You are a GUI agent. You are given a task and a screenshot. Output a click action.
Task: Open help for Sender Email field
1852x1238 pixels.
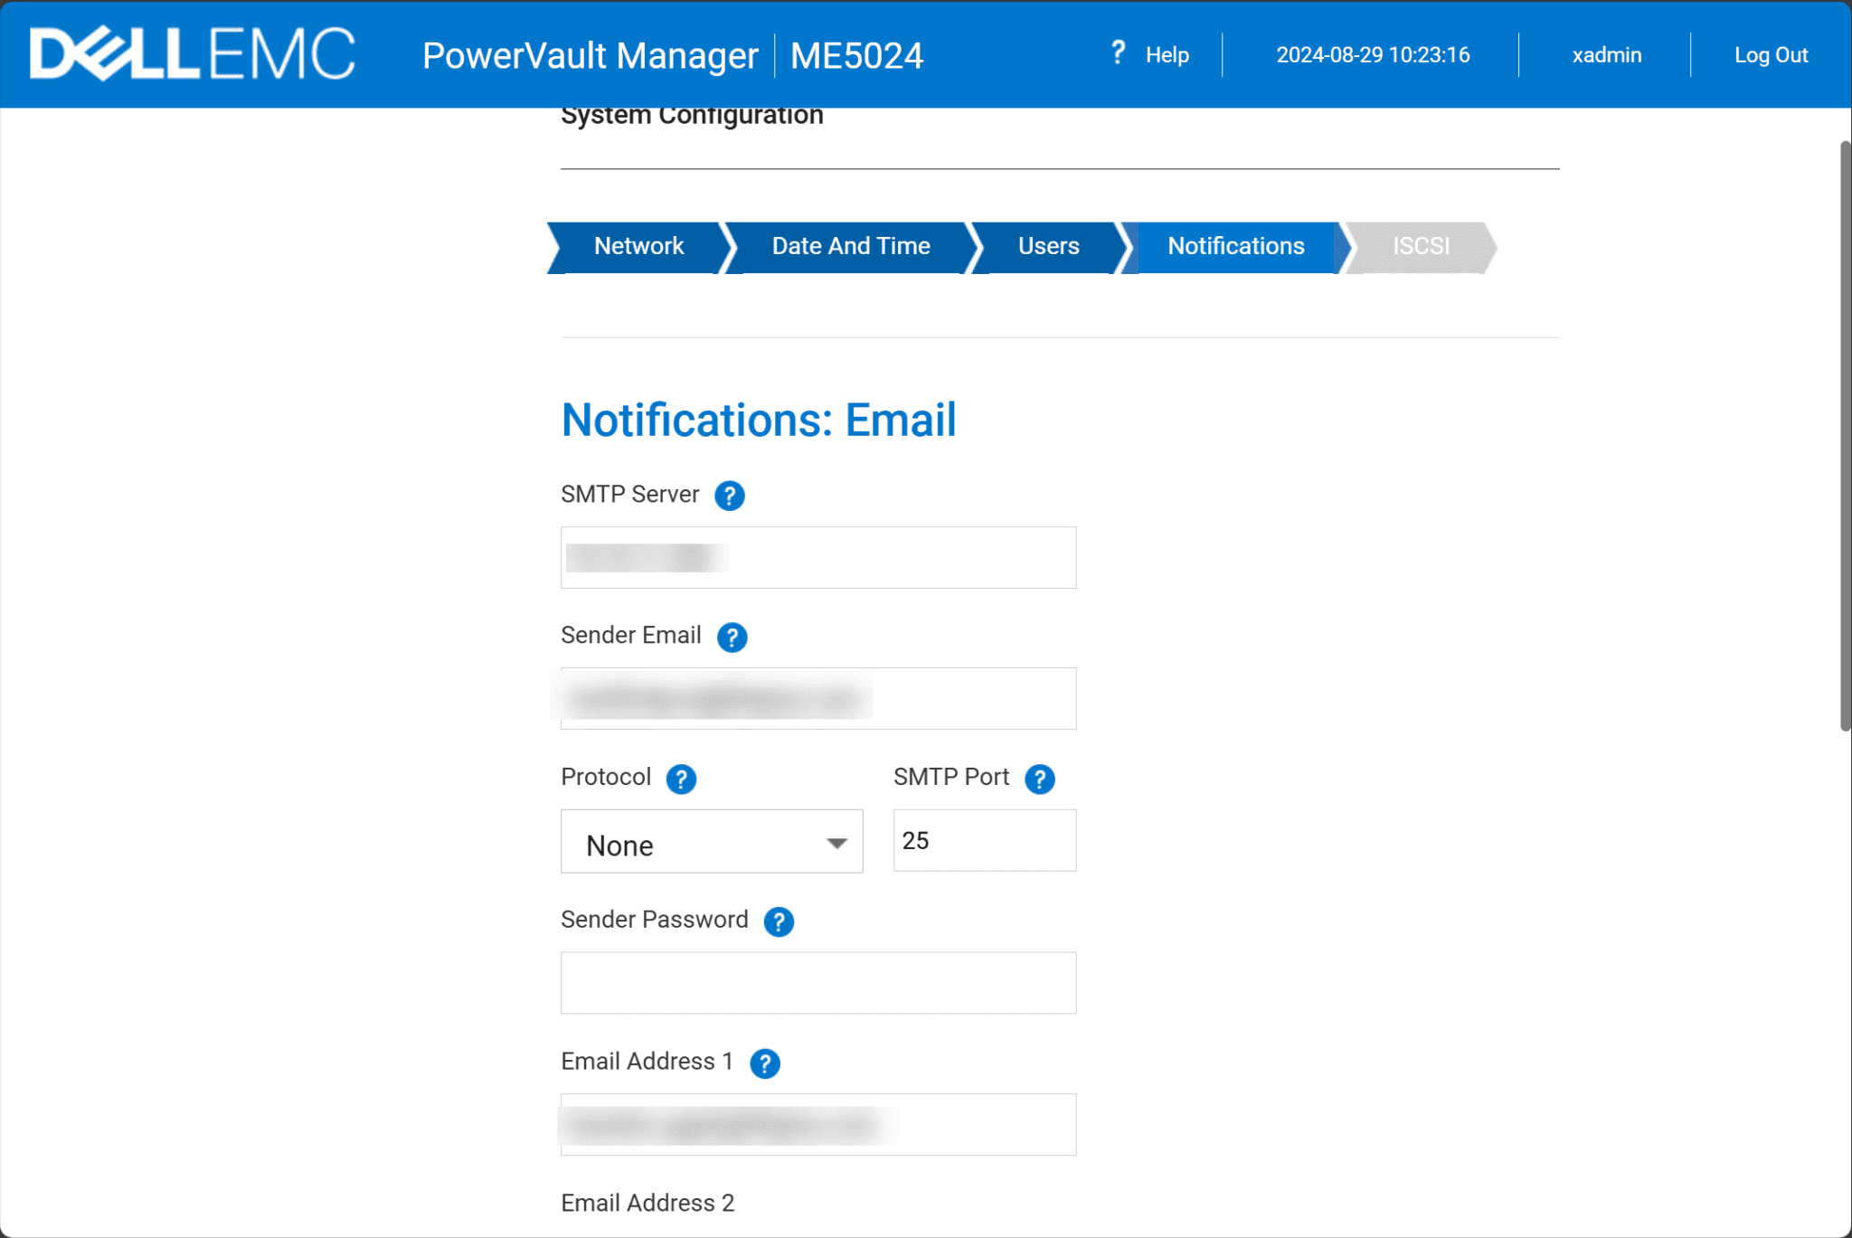732,637
